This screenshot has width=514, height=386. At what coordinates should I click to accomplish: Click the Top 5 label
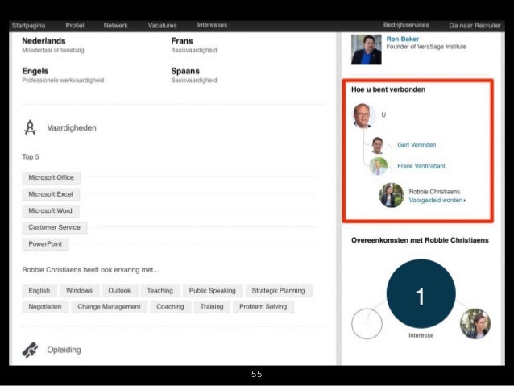[31, 157]
